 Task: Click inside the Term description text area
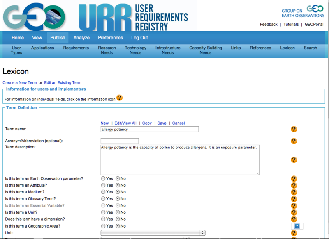(x=180, y=159)
